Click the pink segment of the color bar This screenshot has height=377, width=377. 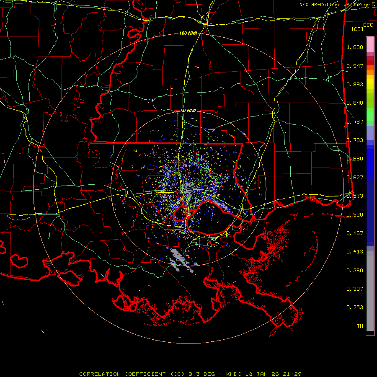click(370, 44)
